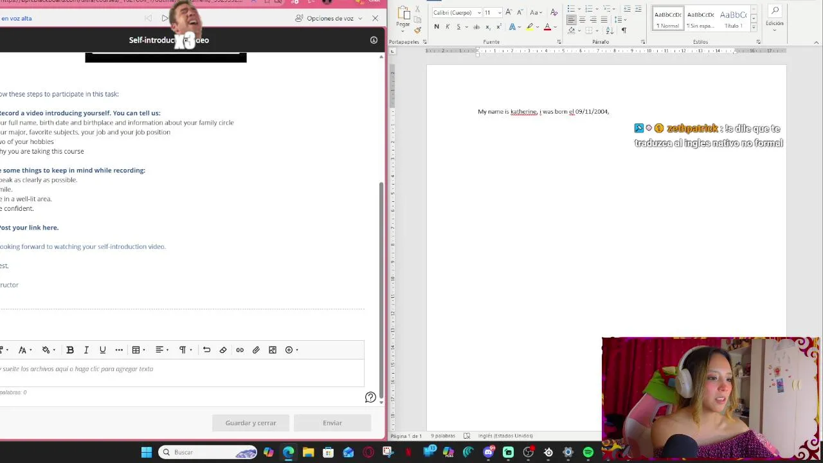823x463 pixels.
Task: Select the Normal style in Word
Action: pyautogui.click(x=667, y=19)
